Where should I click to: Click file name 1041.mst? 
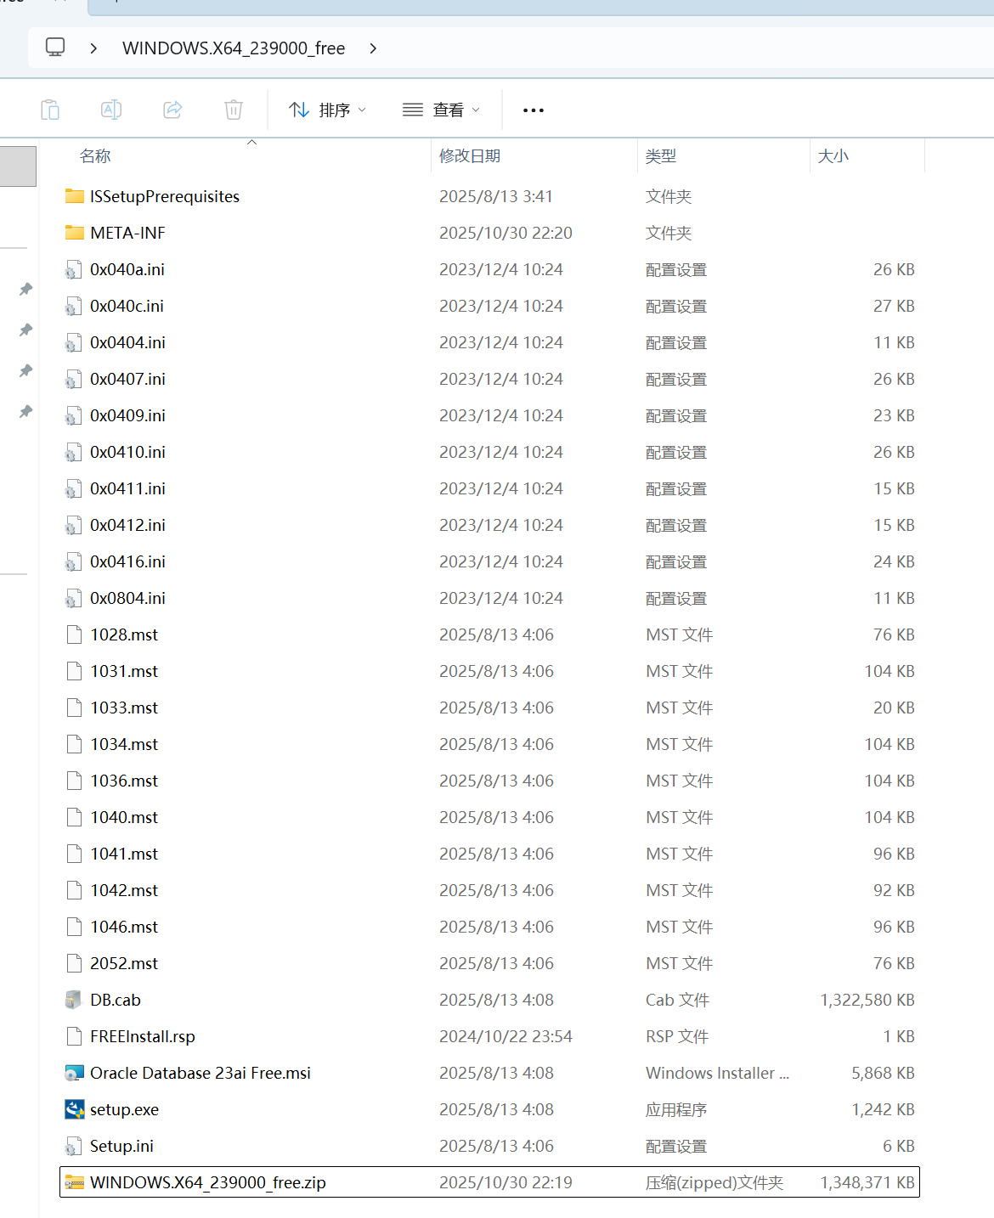point(124,854)
